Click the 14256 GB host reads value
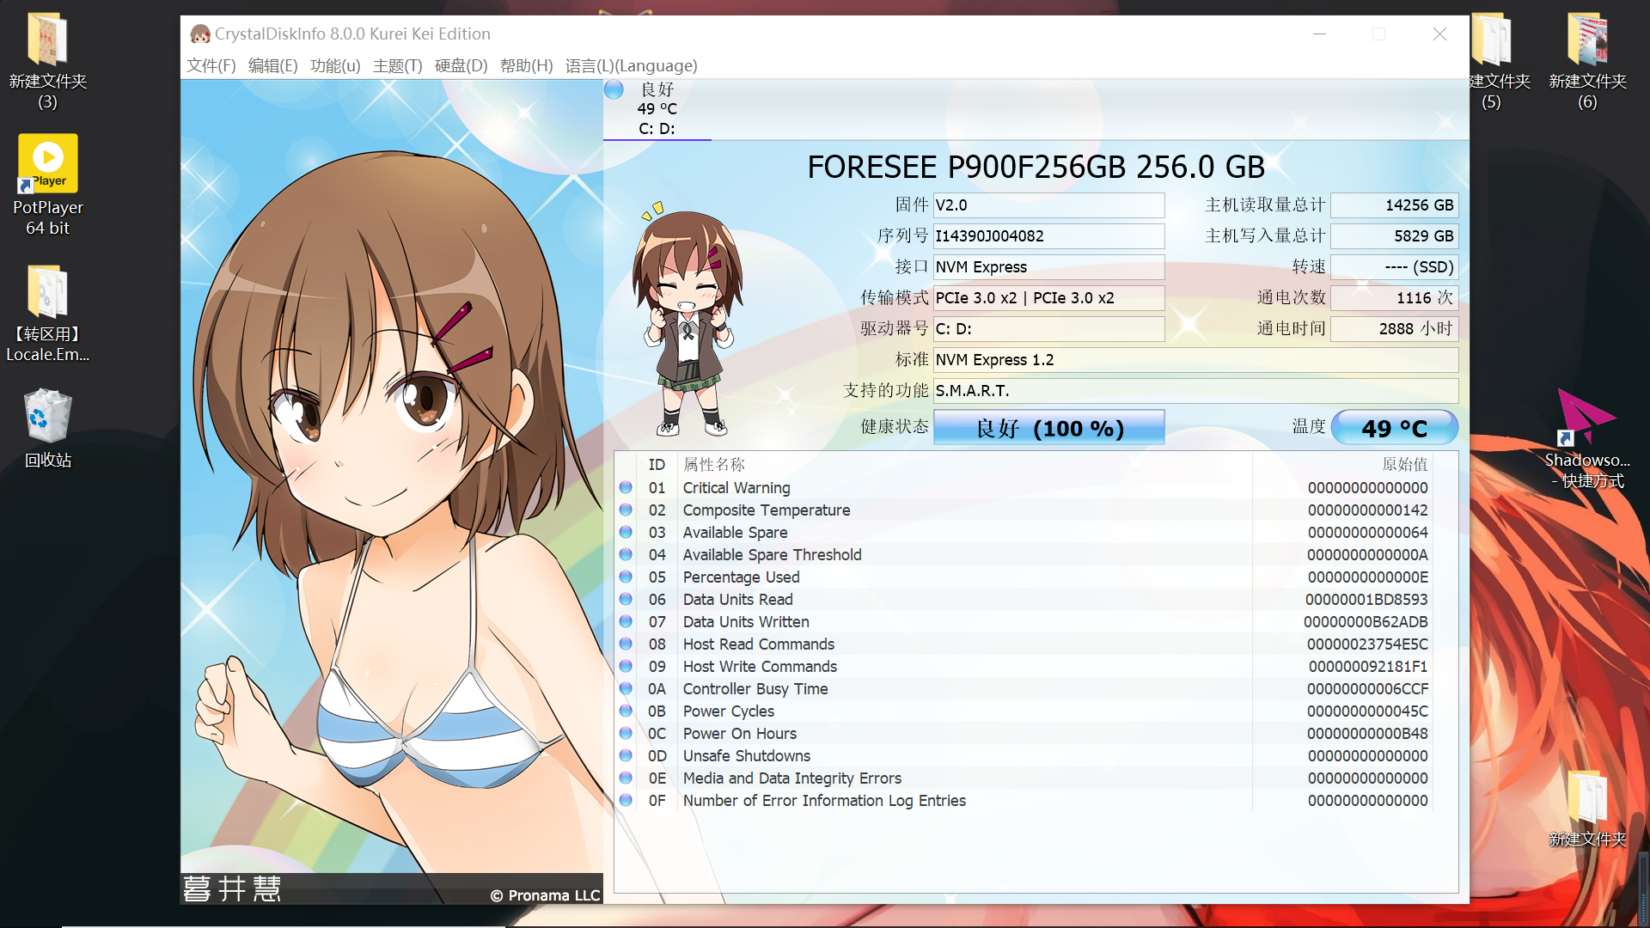Screen dimensions: 1650x928 click(x=1394, y=205)
